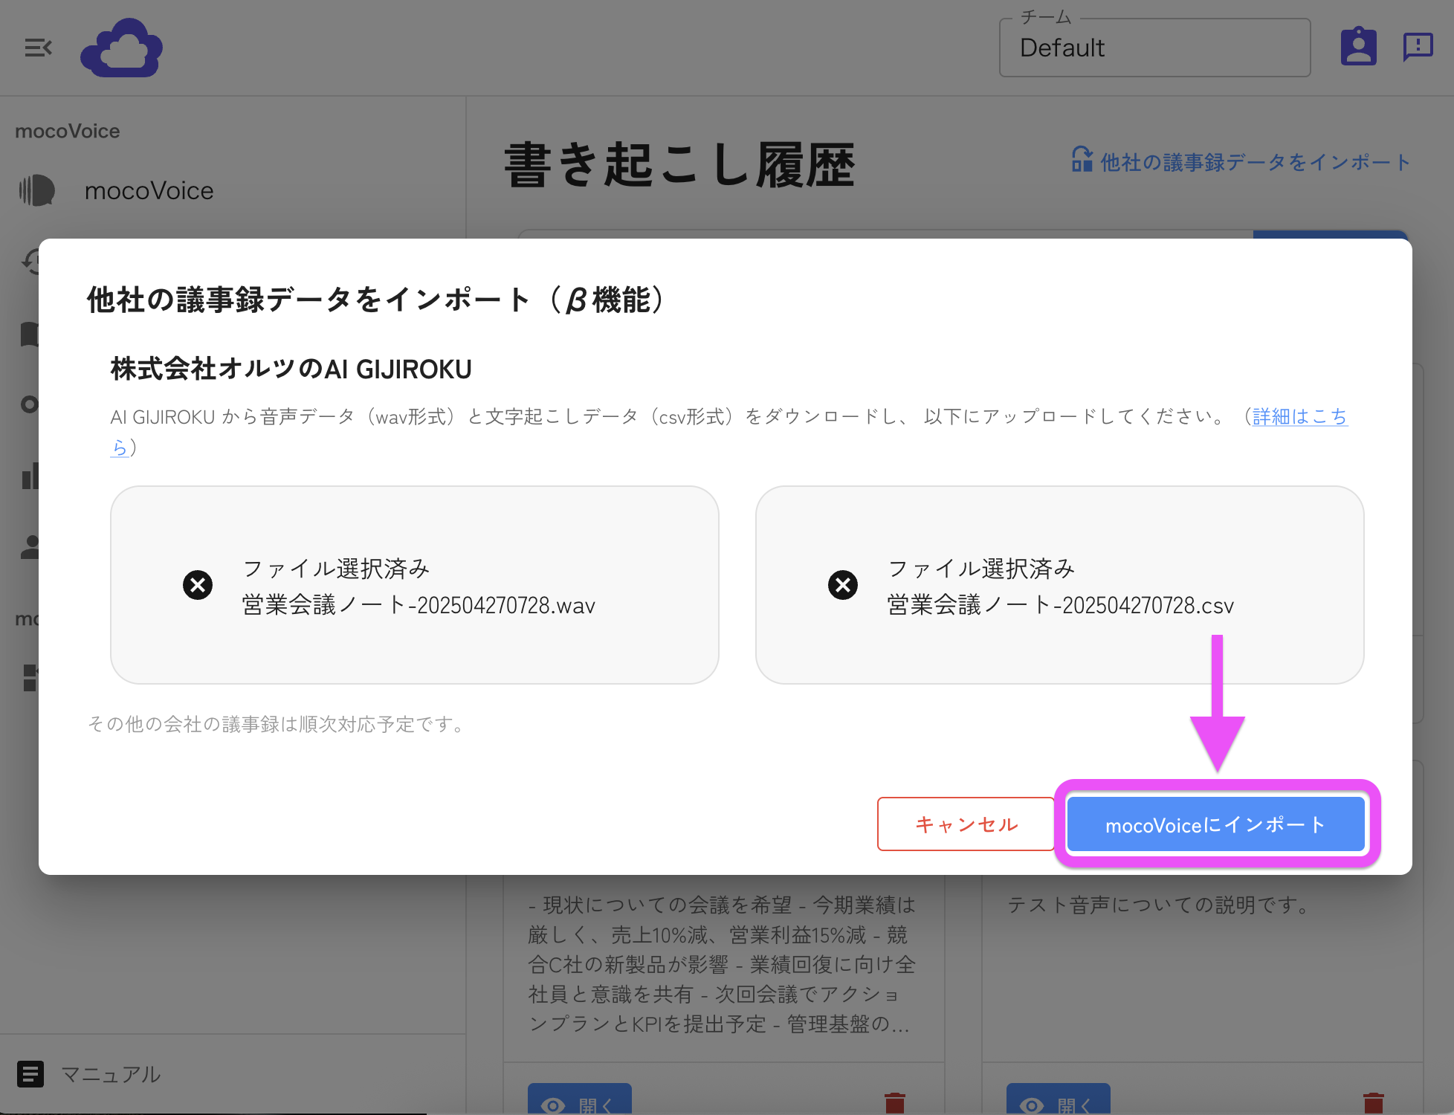Click the wav file upload box
The image size is (1454, 1115).
[415, 585]
